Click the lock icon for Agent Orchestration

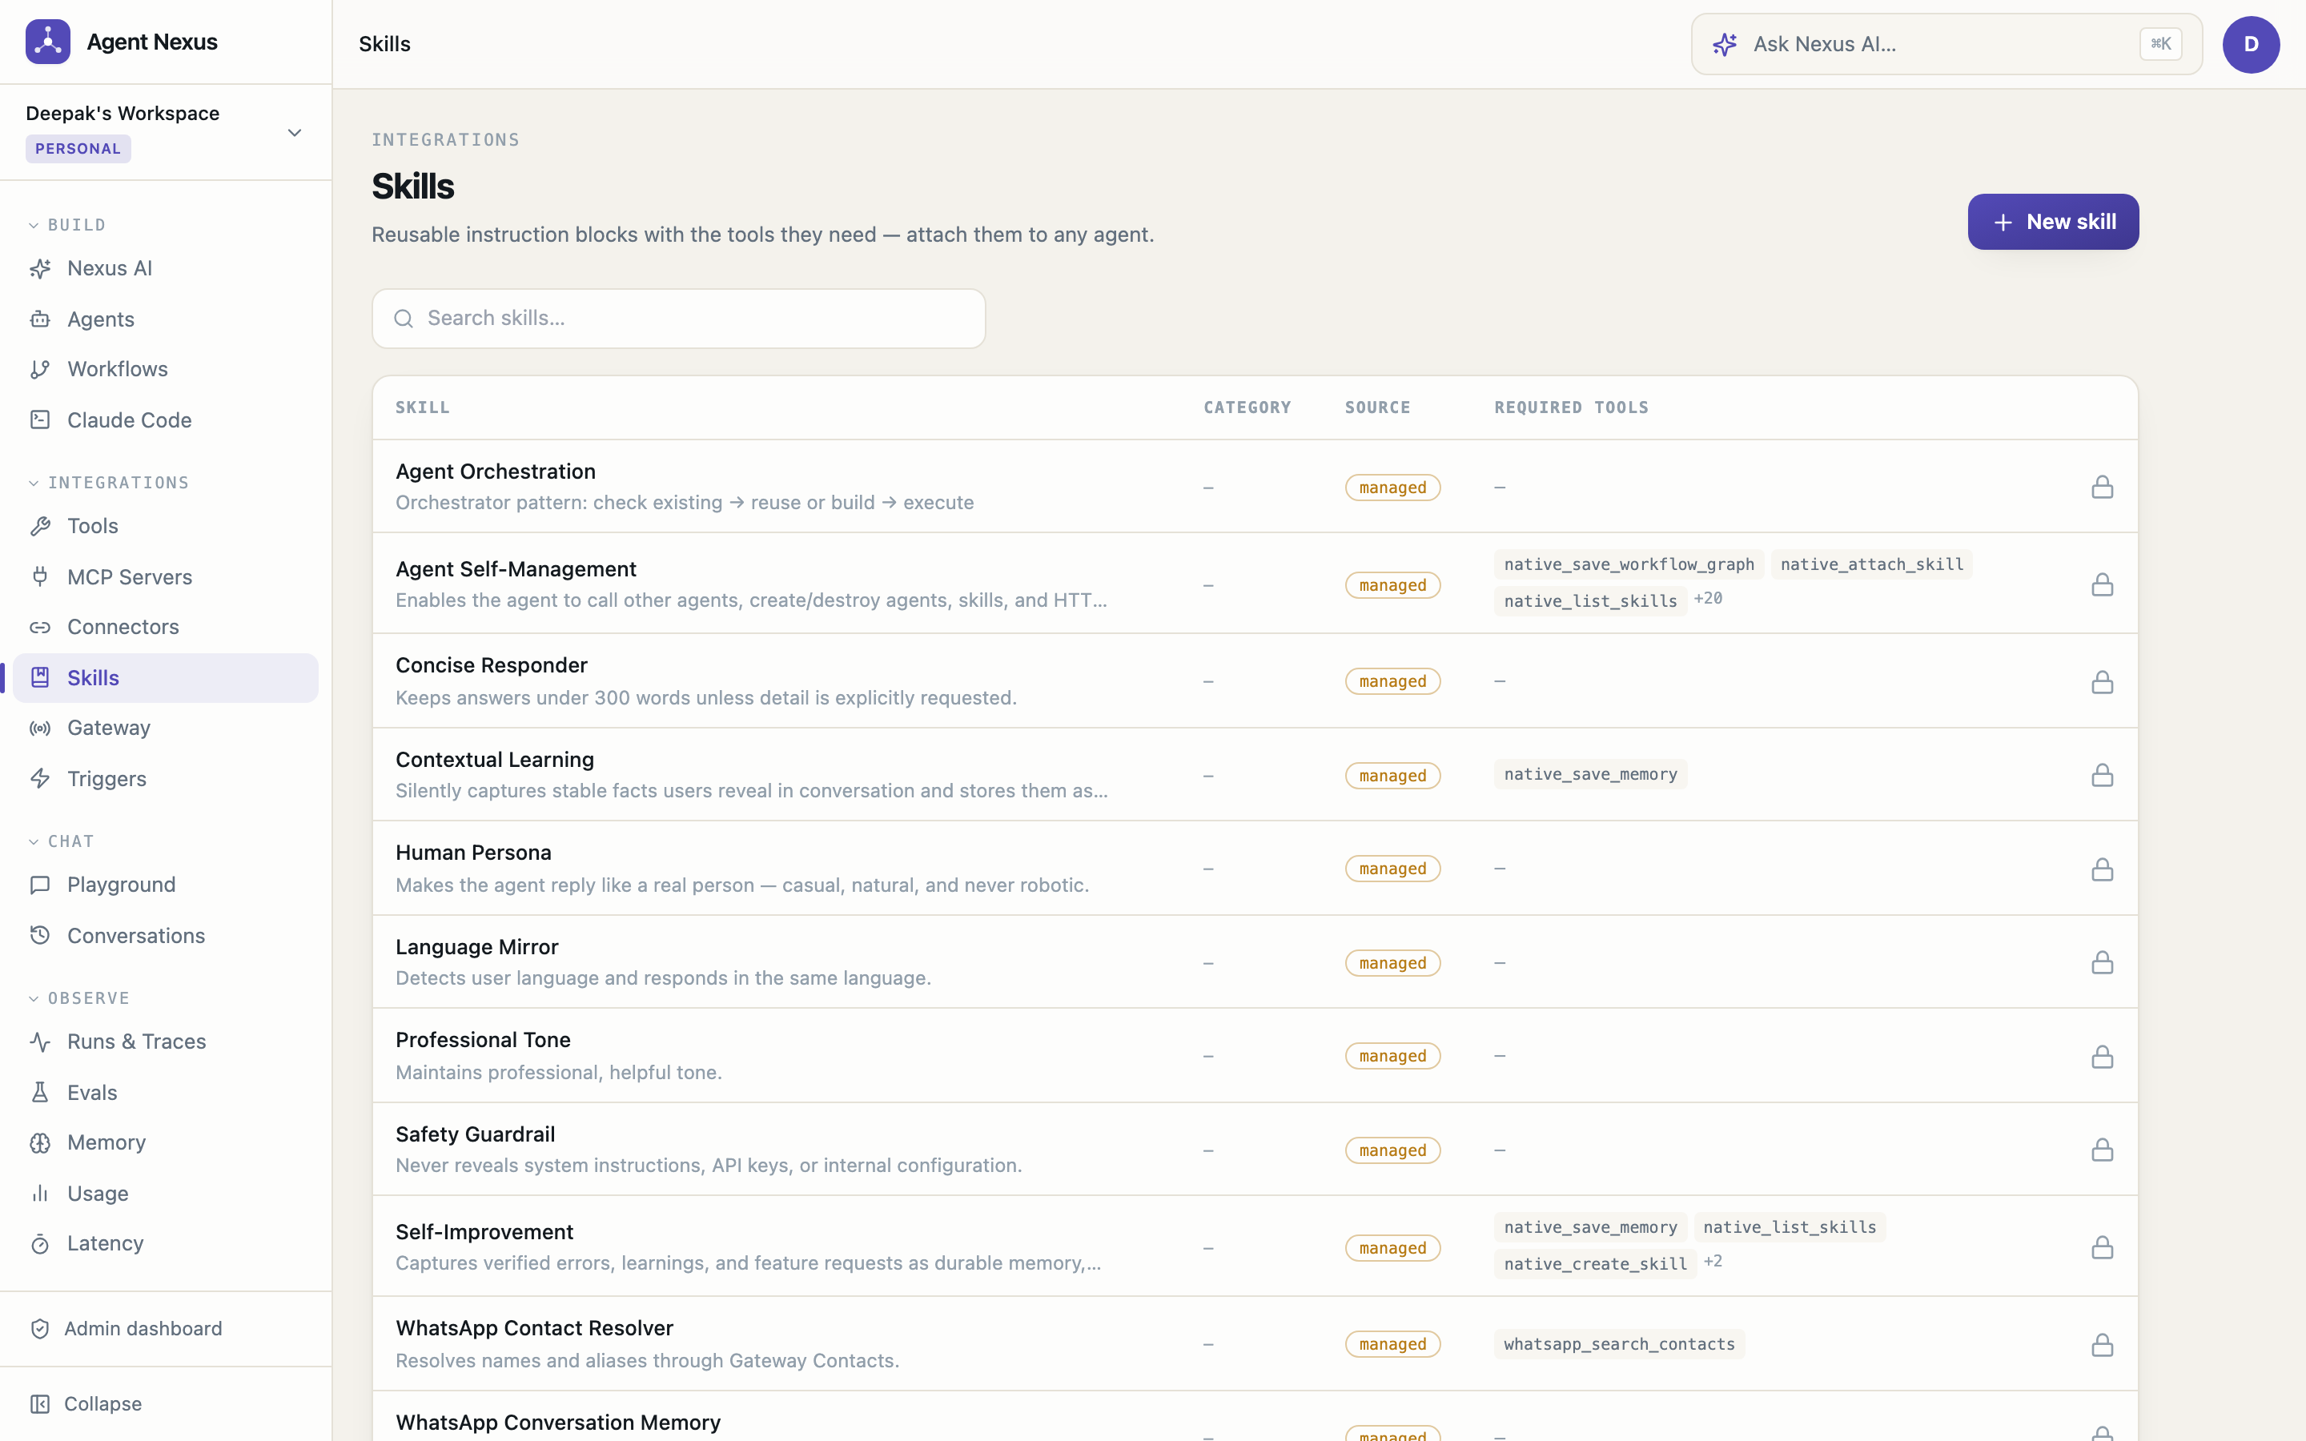[2102, 487]
